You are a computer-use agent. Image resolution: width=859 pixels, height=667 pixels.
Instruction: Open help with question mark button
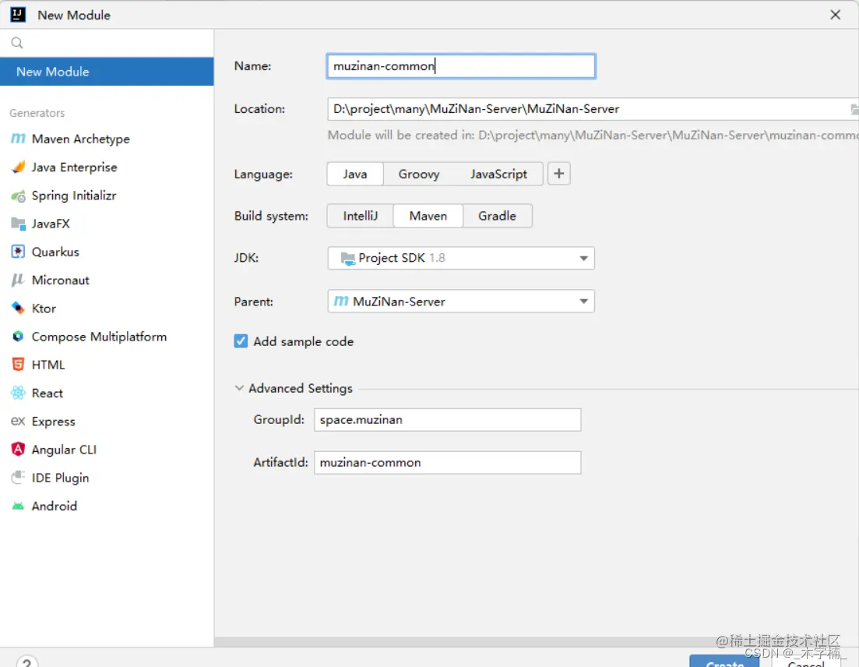click(x=26, y=662)
